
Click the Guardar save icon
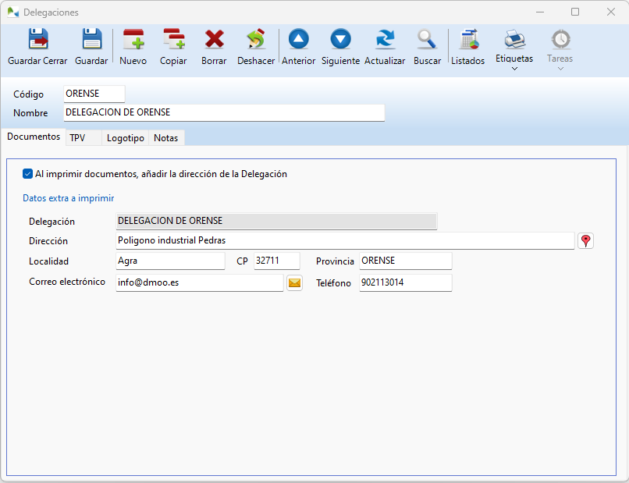click(x=91, y=40)
